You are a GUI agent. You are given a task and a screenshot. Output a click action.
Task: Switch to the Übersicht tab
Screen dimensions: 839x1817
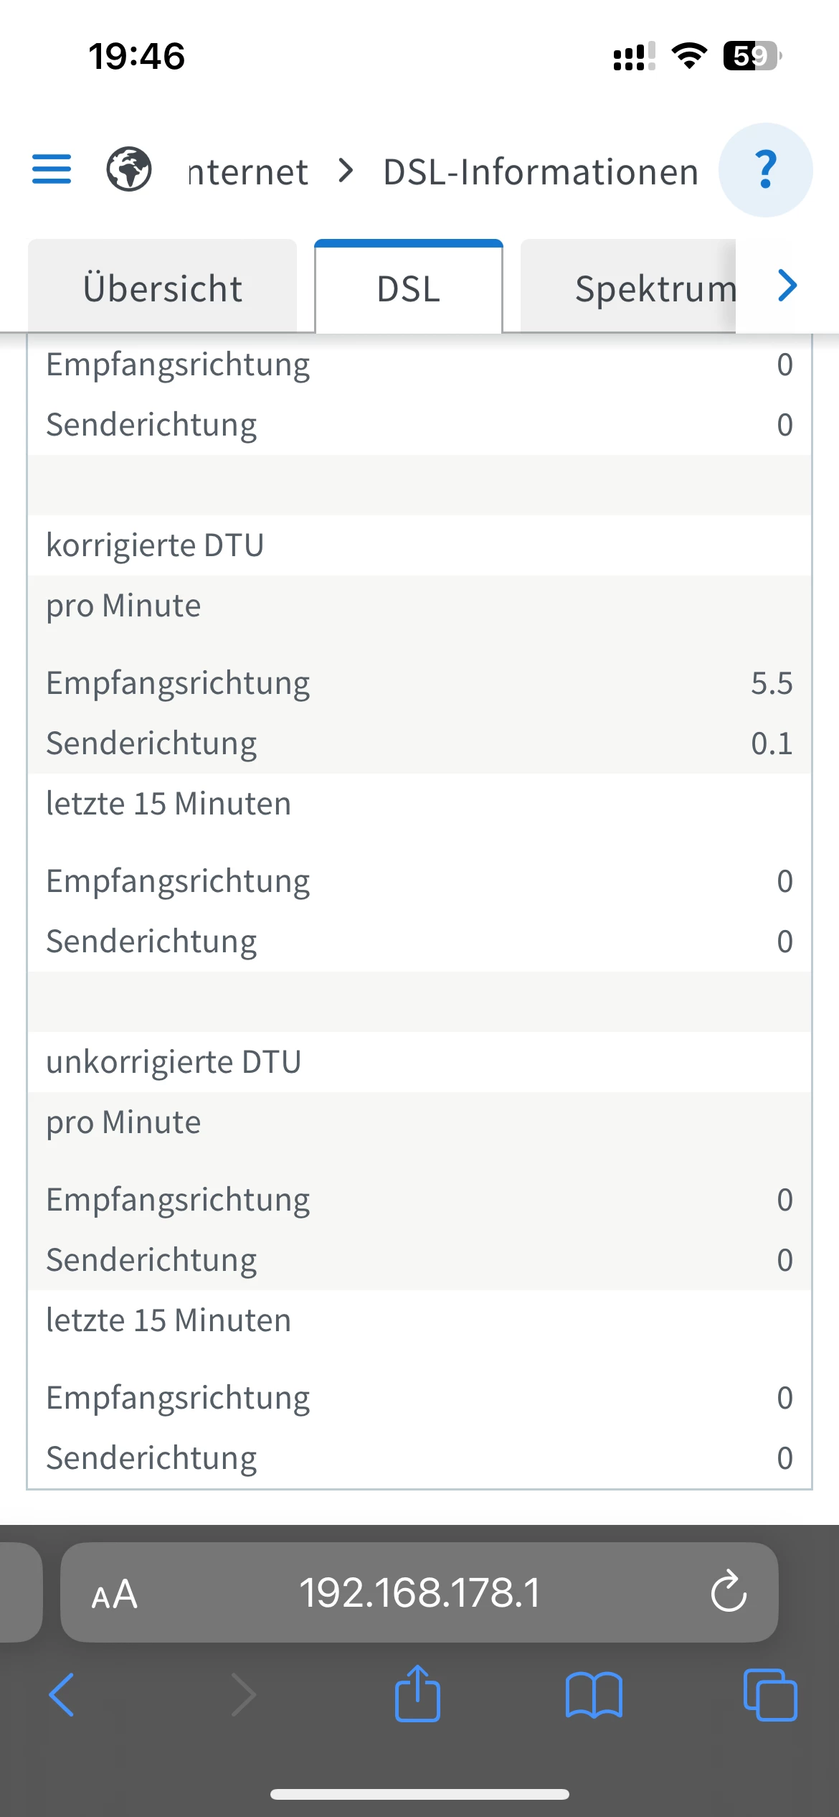(x=163, y=288)
